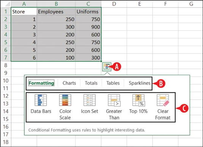The image size is (203, 147).
Task: Select row 8 header
Action: 6,65
